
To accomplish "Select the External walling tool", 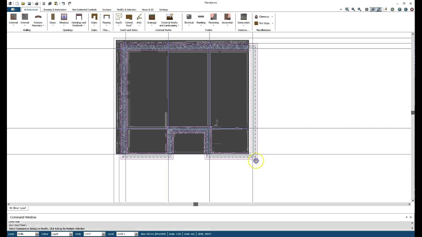I will click(13, 20).
